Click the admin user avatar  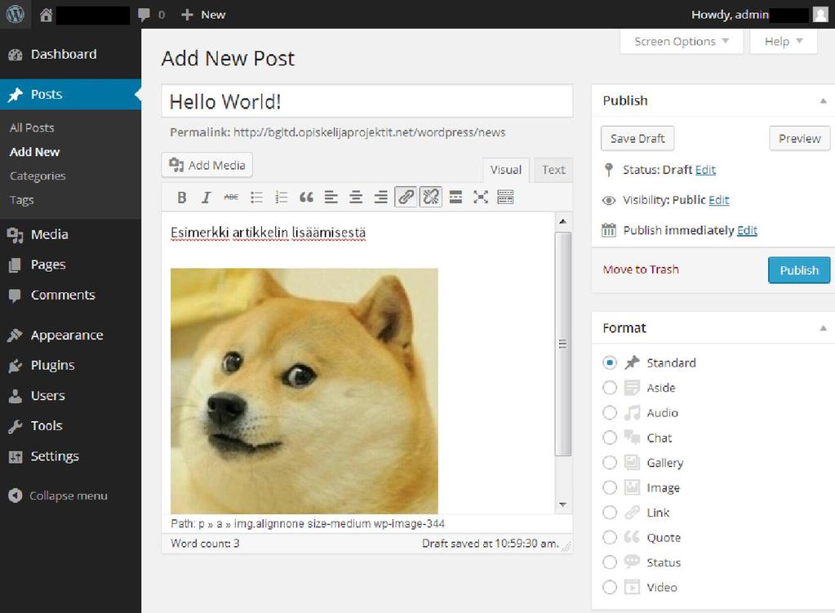coord(820,15)
